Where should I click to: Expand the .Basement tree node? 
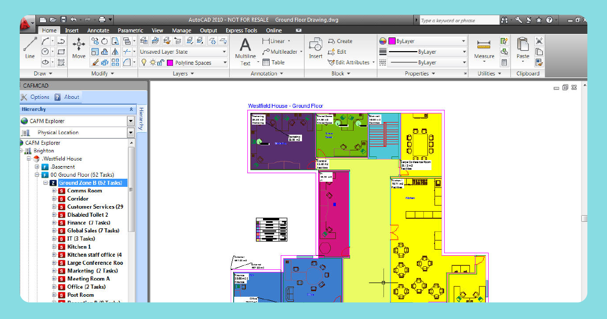[37, 167]
